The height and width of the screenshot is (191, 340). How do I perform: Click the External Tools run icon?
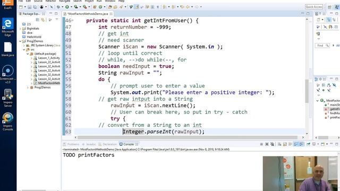[85, 7]
